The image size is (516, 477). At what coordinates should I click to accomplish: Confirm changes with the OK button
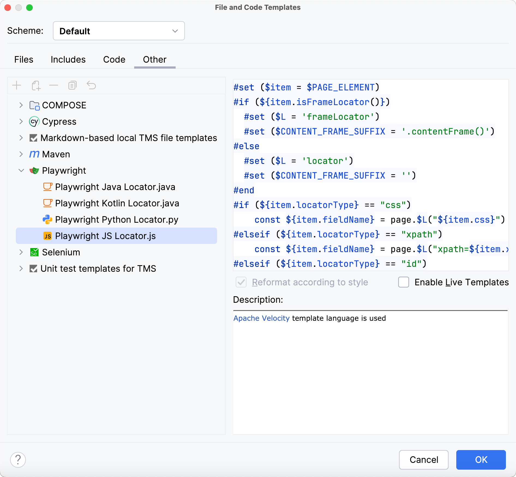point(481,460)
